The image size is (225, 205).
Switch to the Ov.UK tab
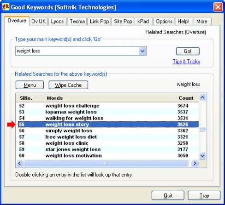point(38,21)
